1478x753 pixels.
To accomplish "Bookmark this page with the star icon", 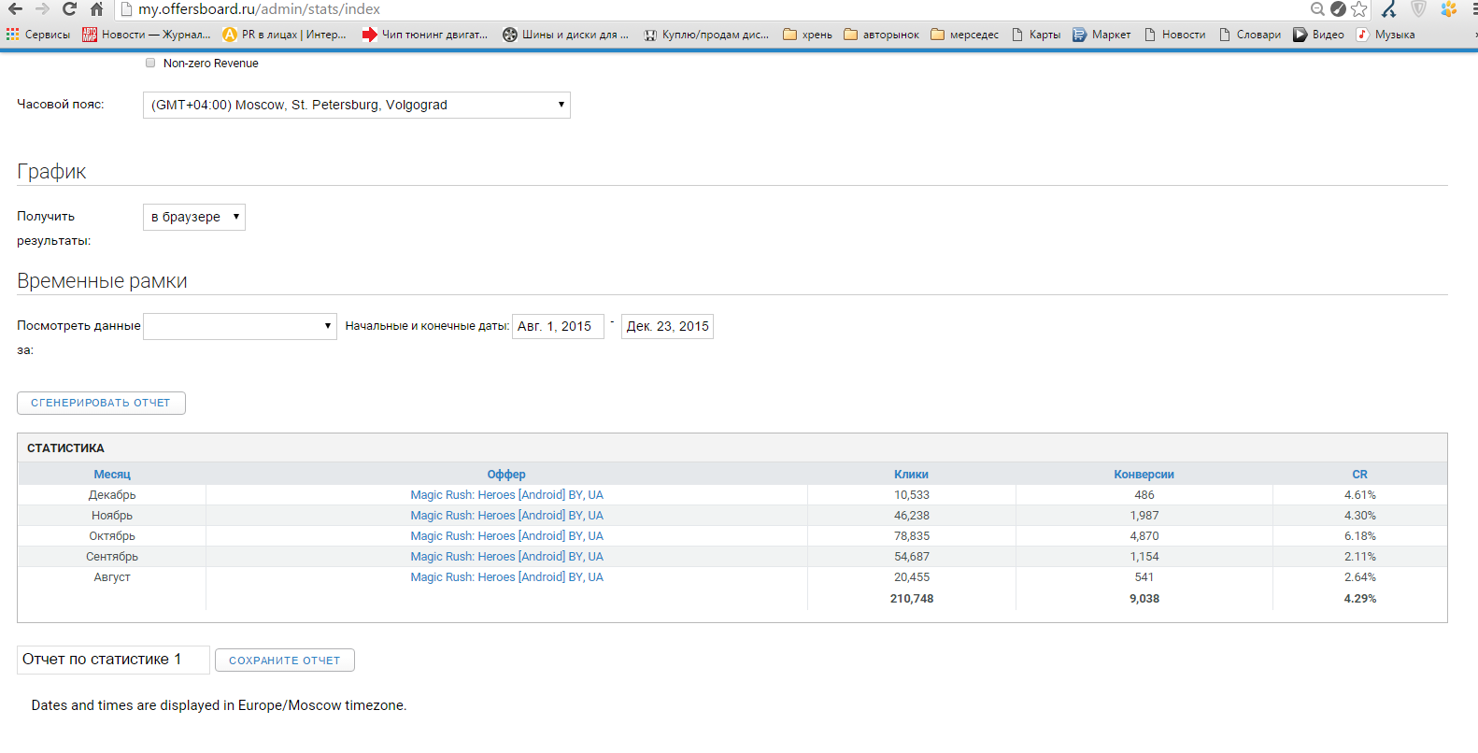I will [1359, 9].
